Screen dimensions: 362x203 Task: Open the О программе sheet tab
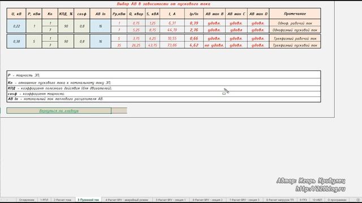(x=337, y=200)
